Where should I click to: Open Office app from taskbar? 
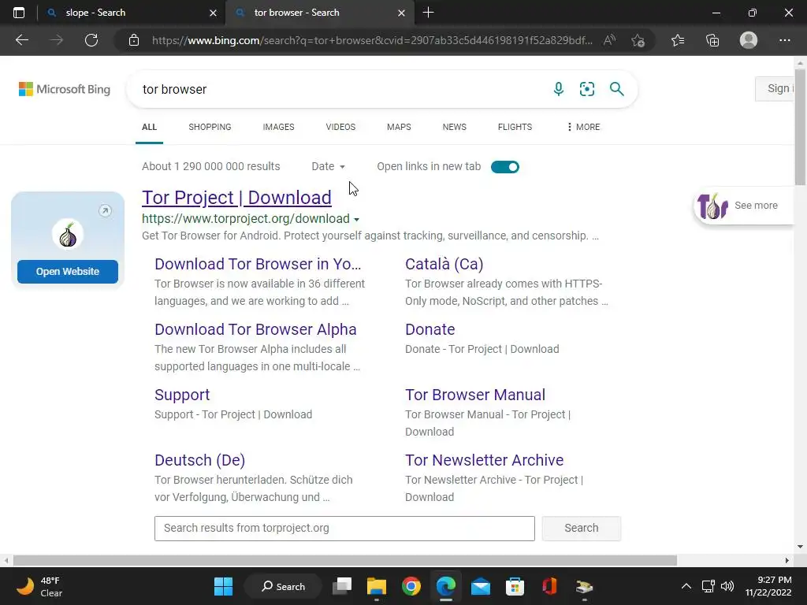point(549,586)
